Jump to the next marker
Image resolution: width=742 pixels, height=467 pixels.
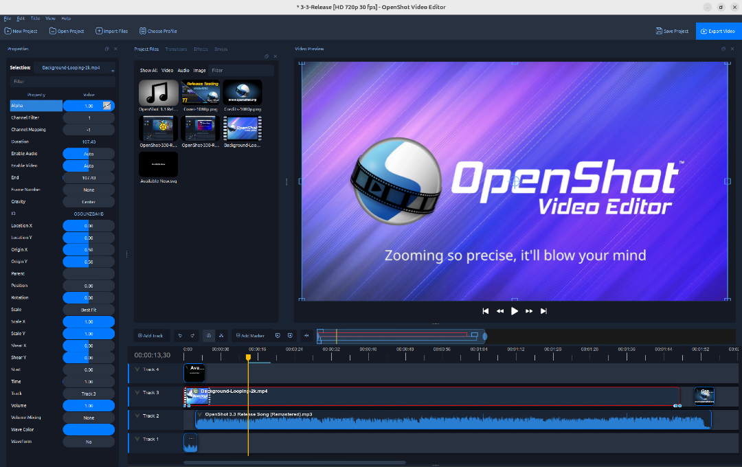pyautogui.click(x=291, y=335)
